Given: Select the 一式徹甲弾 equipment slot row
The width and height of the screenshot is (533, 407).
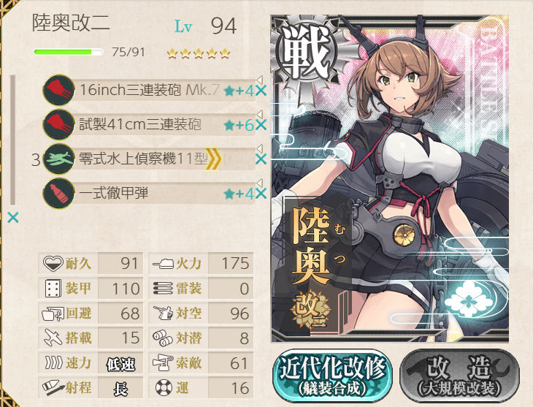Looking at the screenshot, I should [150, 194].
